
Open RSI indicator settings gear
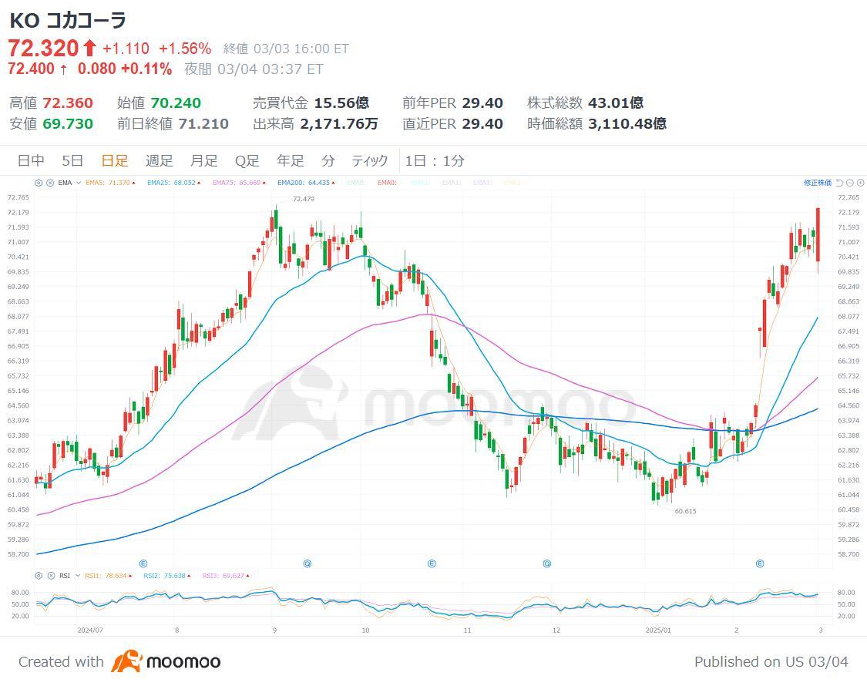click(x=39, y=576)
